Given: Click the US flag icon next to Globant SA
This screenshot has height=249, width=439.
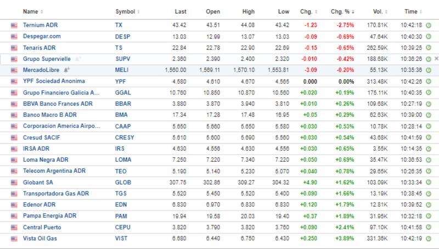Looking at the screenshot, I should click(14, 182).
